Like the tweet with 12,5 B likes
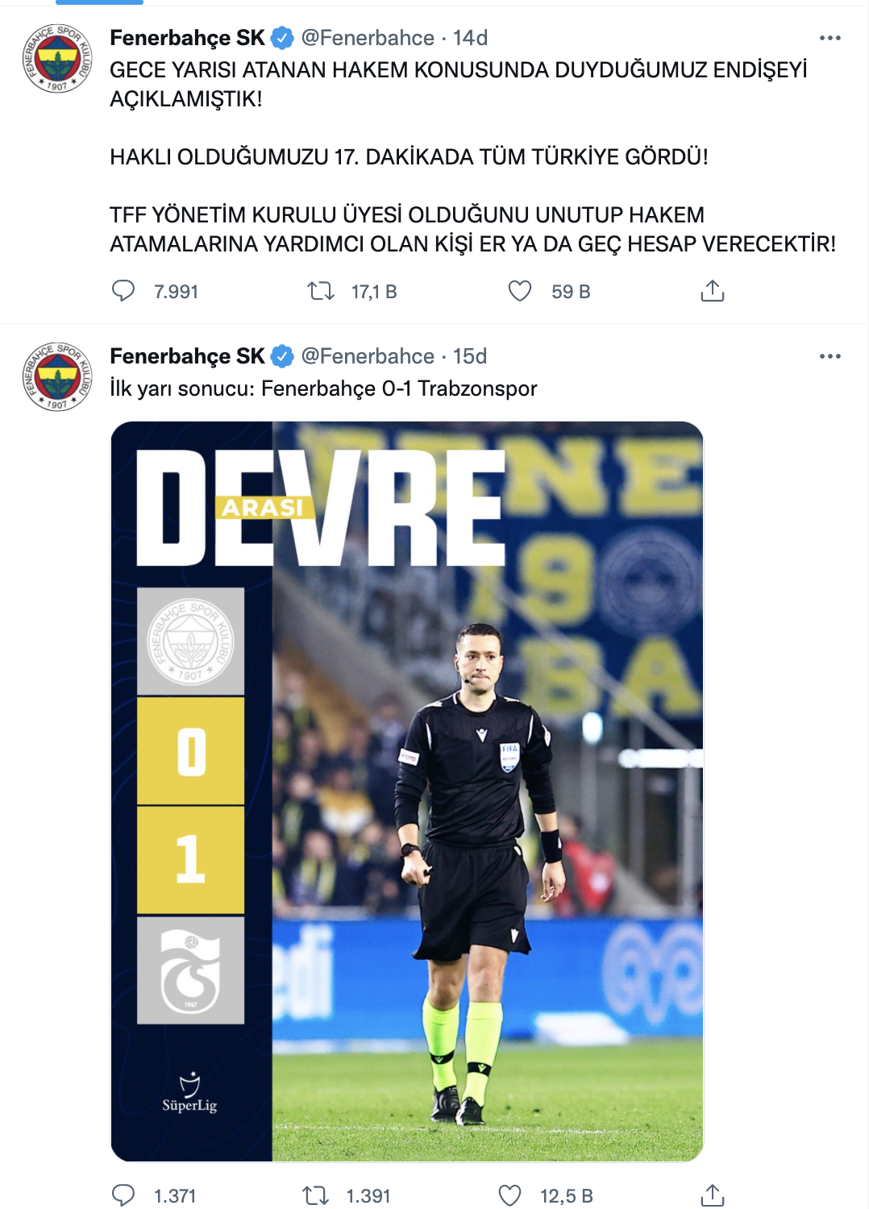The width and height of the screenshot is (869, 1209). tap(510, 1195)
